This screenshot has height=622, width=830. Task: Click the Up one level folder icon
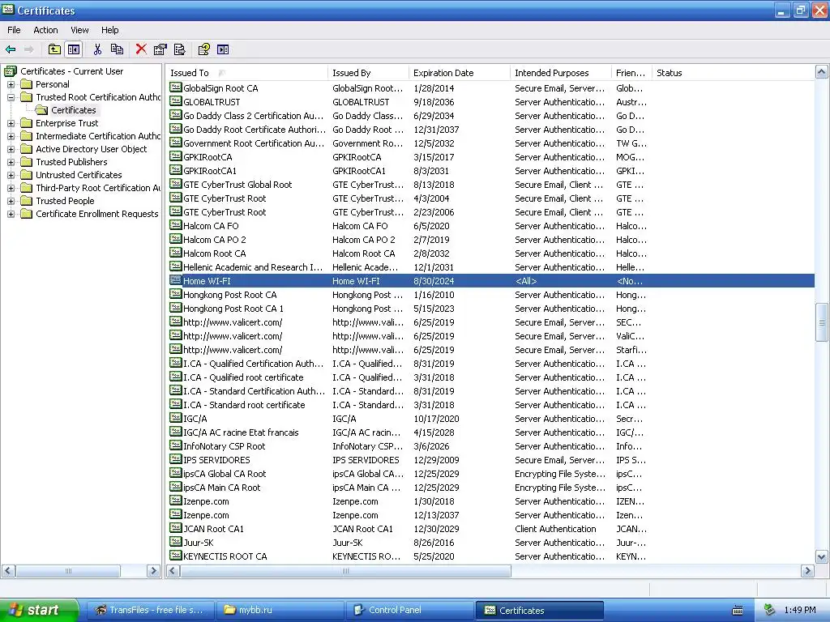(x=54, y=49)
